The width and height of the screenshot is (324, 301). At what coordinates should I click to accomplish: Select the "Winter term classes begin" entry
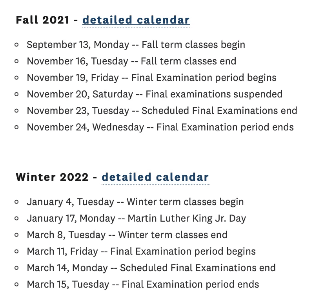[135, 202]
